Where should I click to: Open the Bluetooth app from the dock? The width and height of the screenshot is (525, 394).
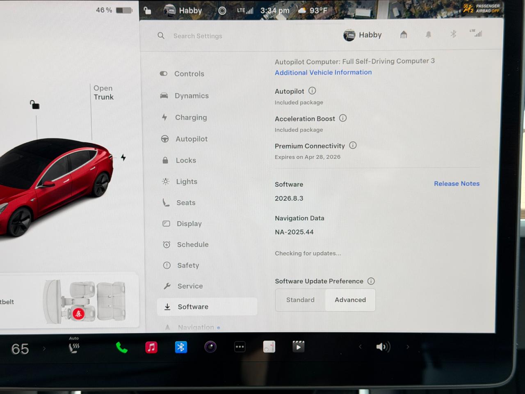[181, 347]
